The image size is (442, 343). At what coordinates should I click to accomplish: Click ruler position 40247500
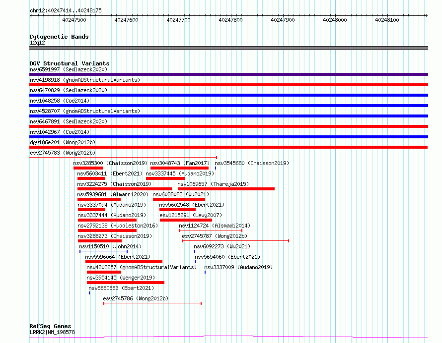coord(74,20)
